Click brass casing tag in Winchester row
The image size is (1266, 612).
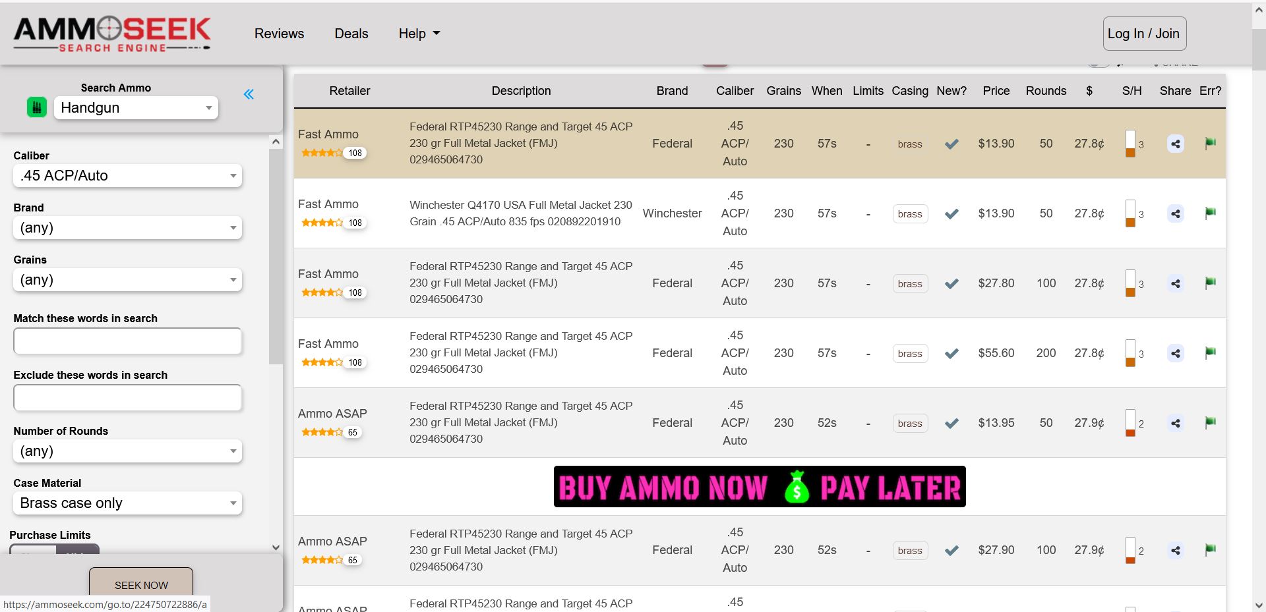910,214
